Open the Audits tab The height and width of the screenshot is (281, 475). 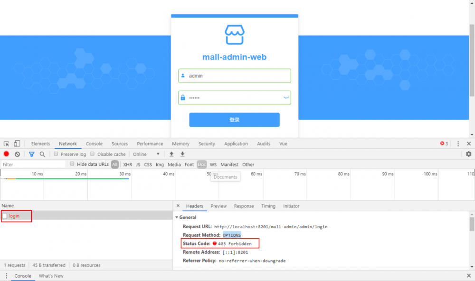pyautogui.click(x=264, y=144)
